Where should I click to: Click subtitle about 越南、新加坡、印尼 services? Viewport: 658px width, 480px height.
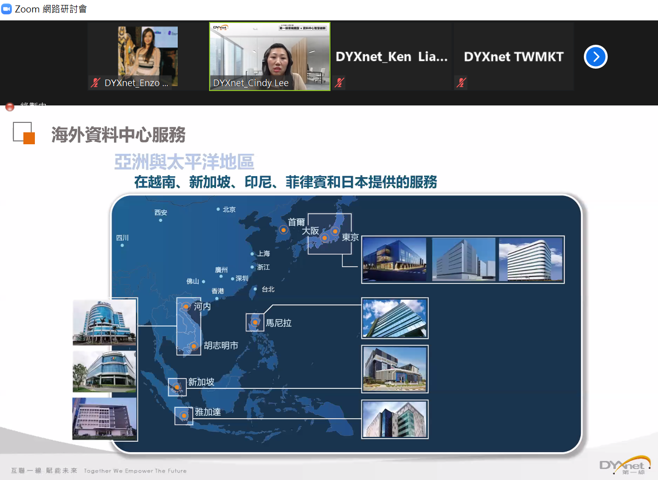pyautogui.click(x=286, y=182)
